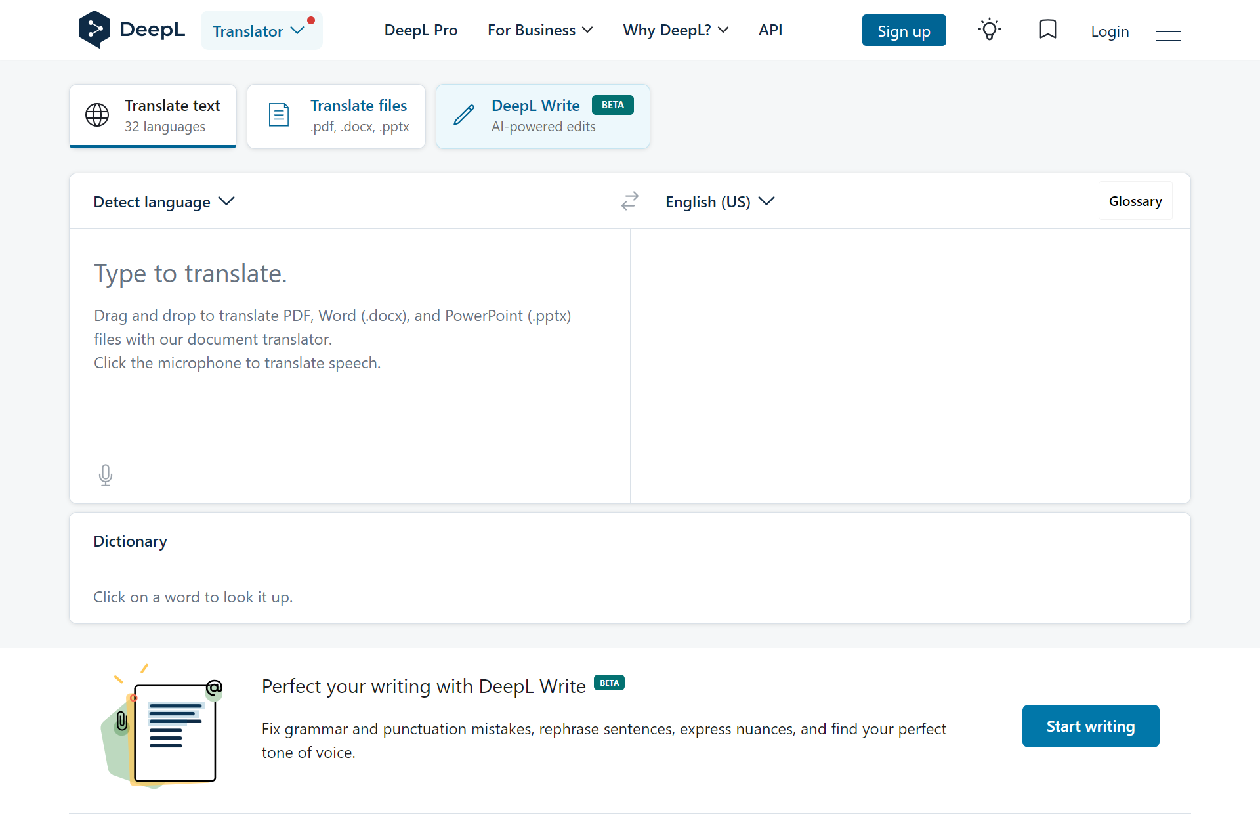Open the Glossary button
The height and width of the screenshot is (840, 1260).
[x=1135, y=201]
